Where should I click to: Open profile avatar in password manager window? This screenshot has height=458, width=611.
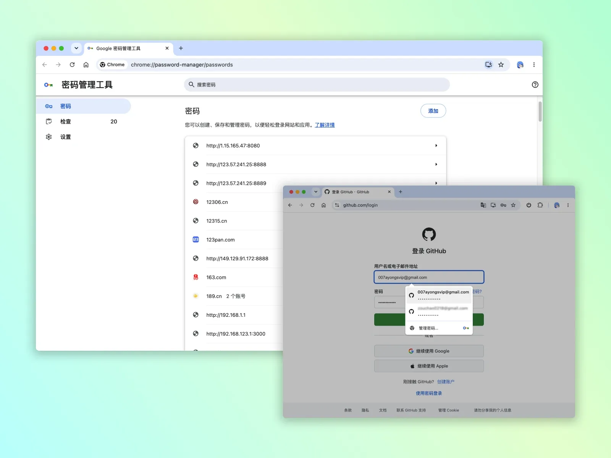point(520,65)
